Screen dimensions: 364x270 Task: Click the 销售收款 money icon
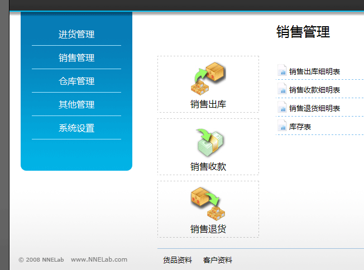tap(210, 143)
